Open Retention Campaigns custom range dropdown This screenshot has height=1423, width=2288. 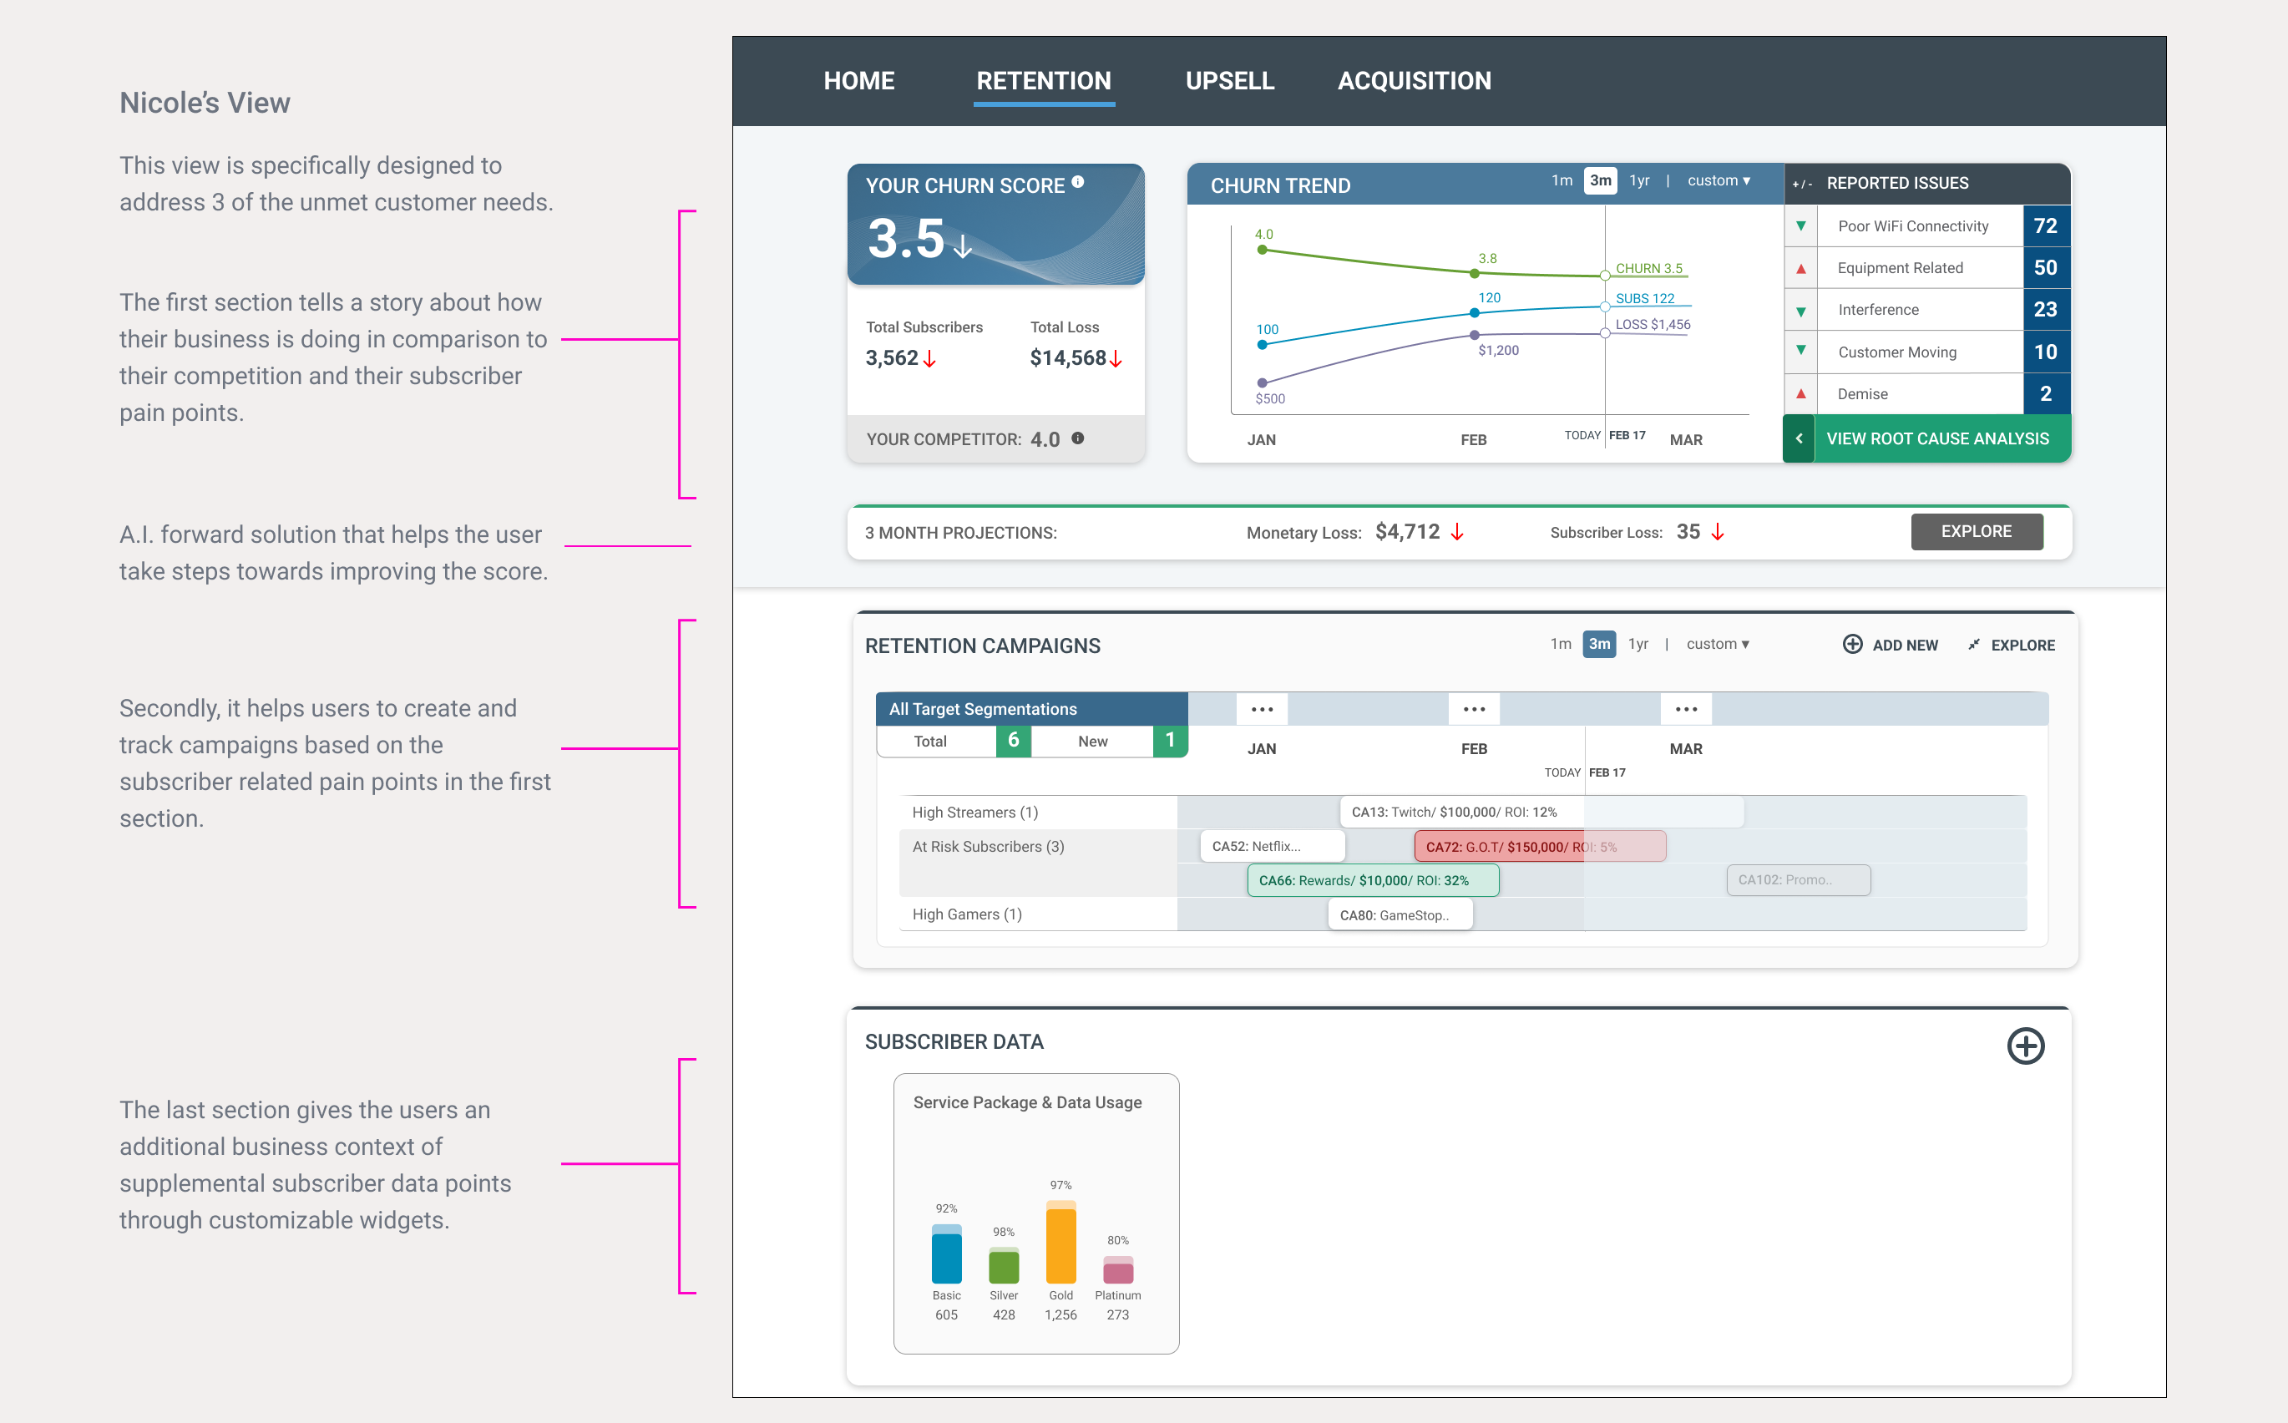tap(1717, 644)
